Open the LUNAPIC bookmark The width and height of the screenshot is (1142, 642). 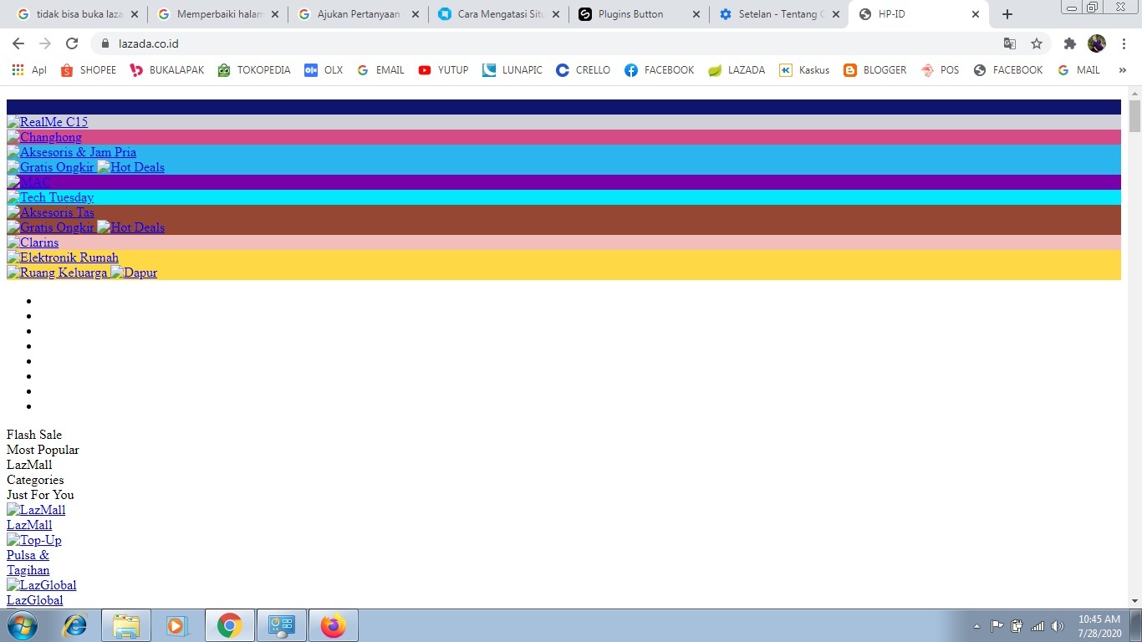(512, 70)
